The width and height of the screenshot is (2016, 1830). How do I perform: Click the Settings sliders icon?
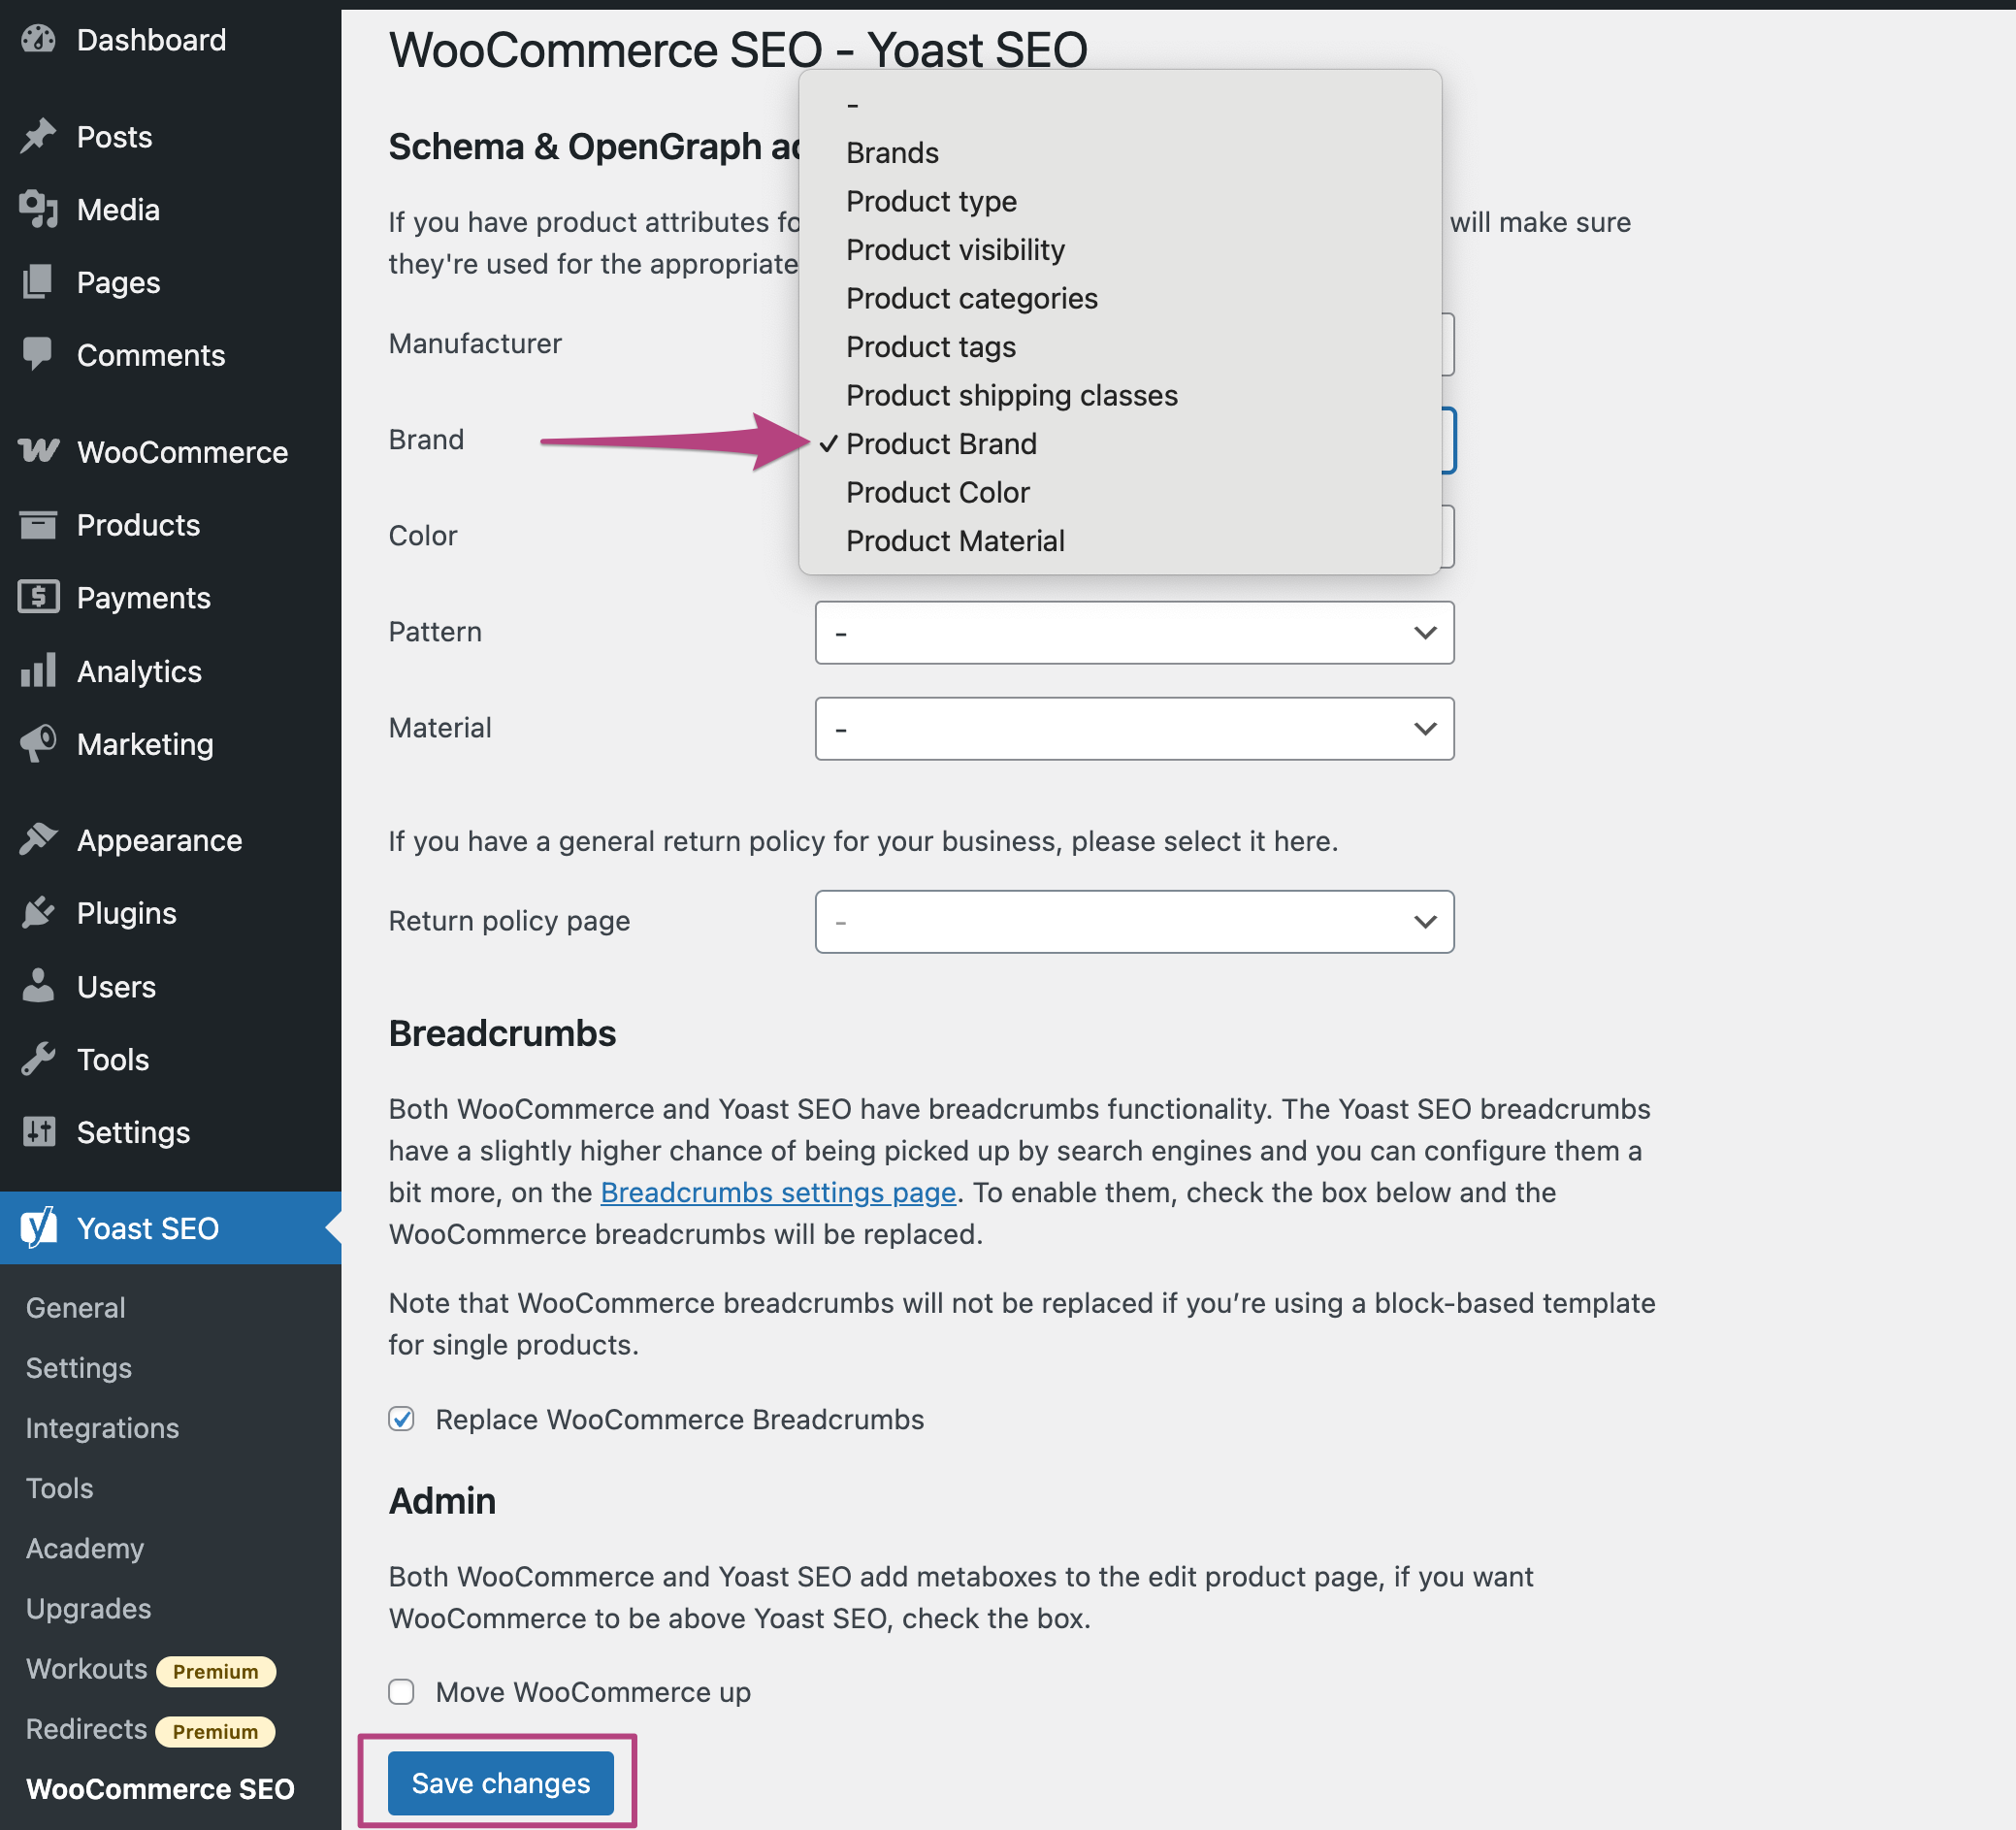coord(38,1132)
